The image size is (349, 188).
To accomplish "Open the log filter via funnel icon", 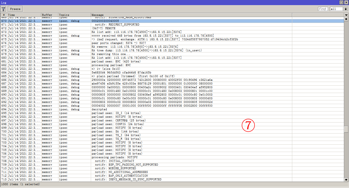I will point(3,9).
